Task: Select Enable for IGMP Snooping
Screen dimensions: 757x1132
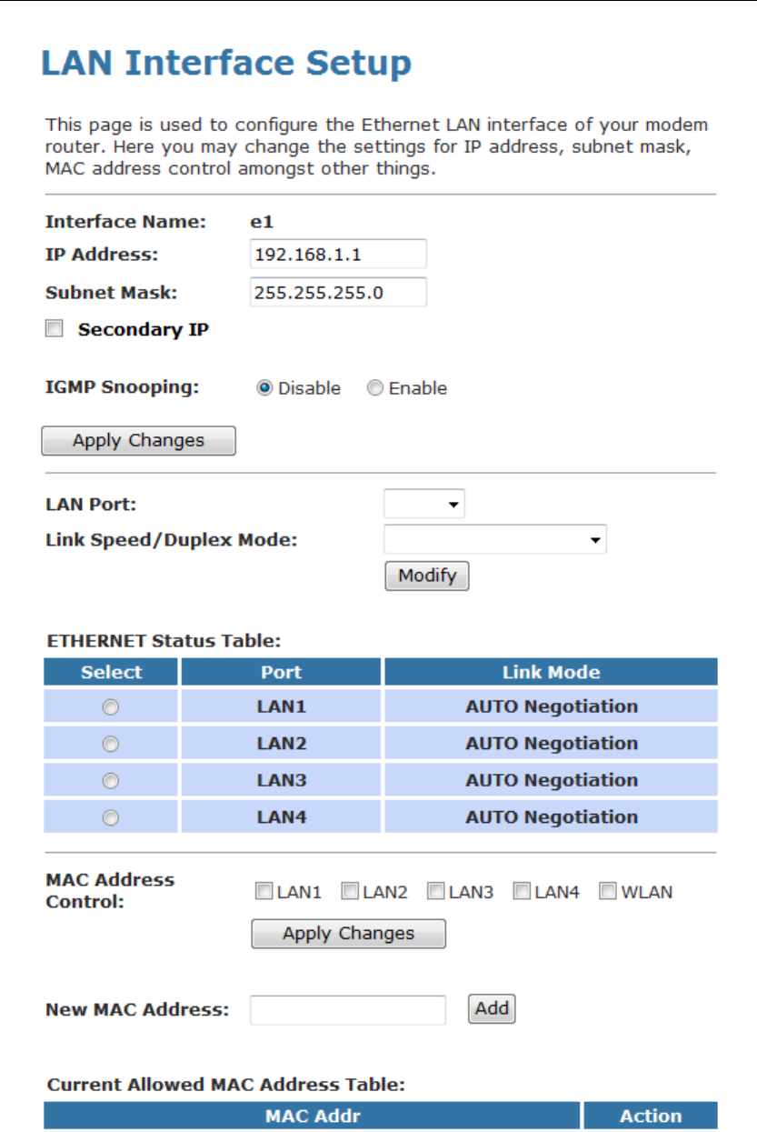Action: point(375,388)
